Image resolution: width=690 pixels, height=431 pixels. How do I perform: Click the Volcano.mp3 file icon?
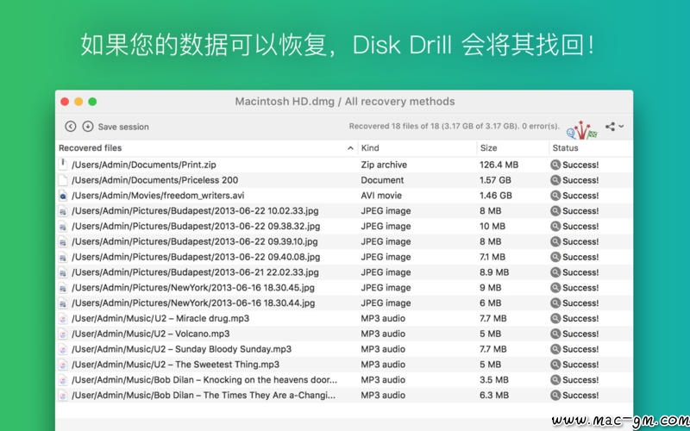tap(63, 334)
